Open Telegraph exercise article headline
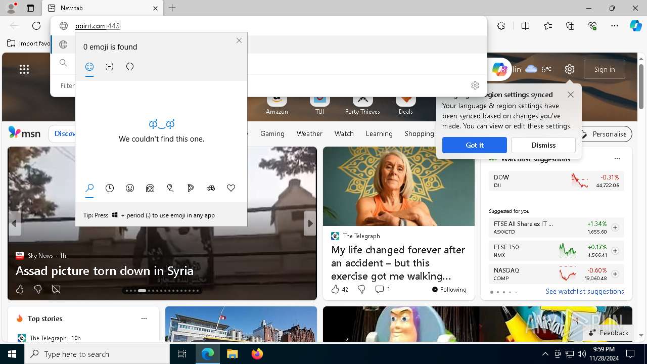 [398, 263]
